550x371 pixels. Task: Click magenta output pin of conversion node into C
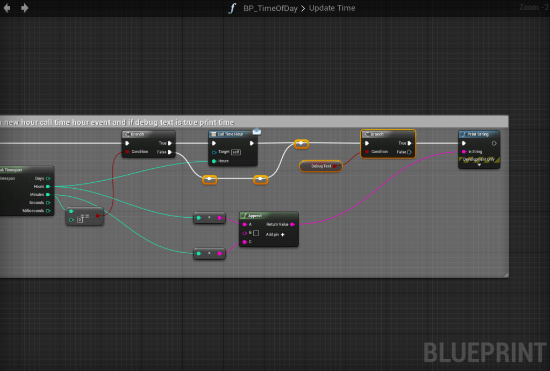click(219, 253)
